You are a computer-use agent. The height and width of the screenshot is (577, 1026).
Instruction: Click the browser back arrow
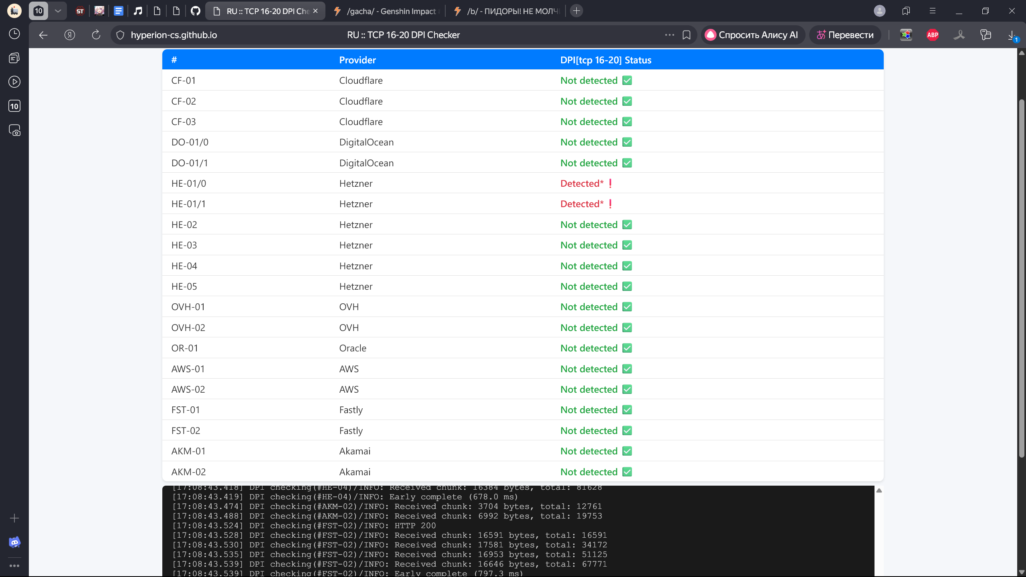[x=43, y=35]
